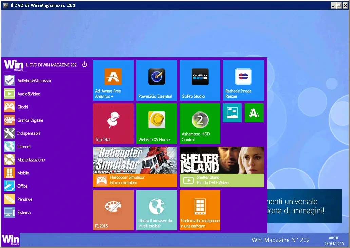This screenshot has height=248, width=350.
Task: Click the 00:10 clock in bottom bar
Action: pos(333,238)
